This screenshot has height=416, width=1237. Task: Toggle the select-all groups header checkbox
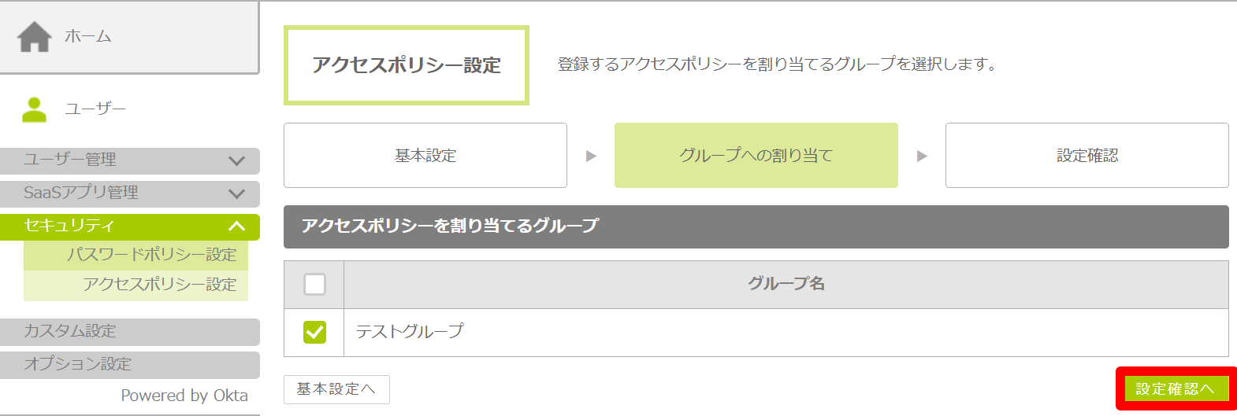[x=314, y=284]
